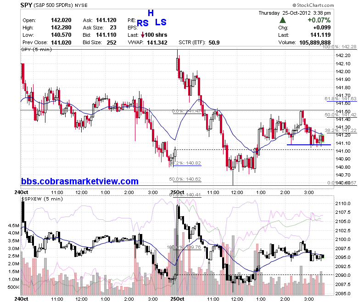Click the 'Prev Close:' field label
This screenshot has width=358, height=303.
click(35, 43)
